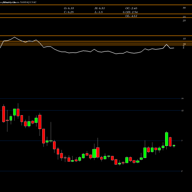This screenshot has height=192, width=192.
Task: Click the 'OL: 4.61' reading
Action: tap(131, 16)
